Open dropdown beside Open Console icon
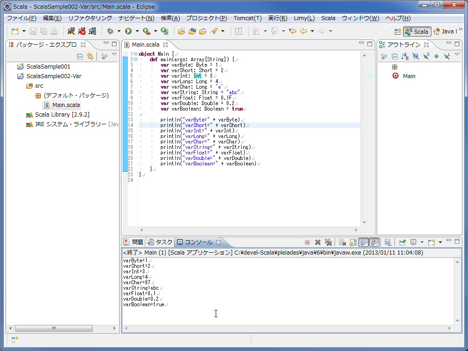468x351 pixels. click(440, 242)
